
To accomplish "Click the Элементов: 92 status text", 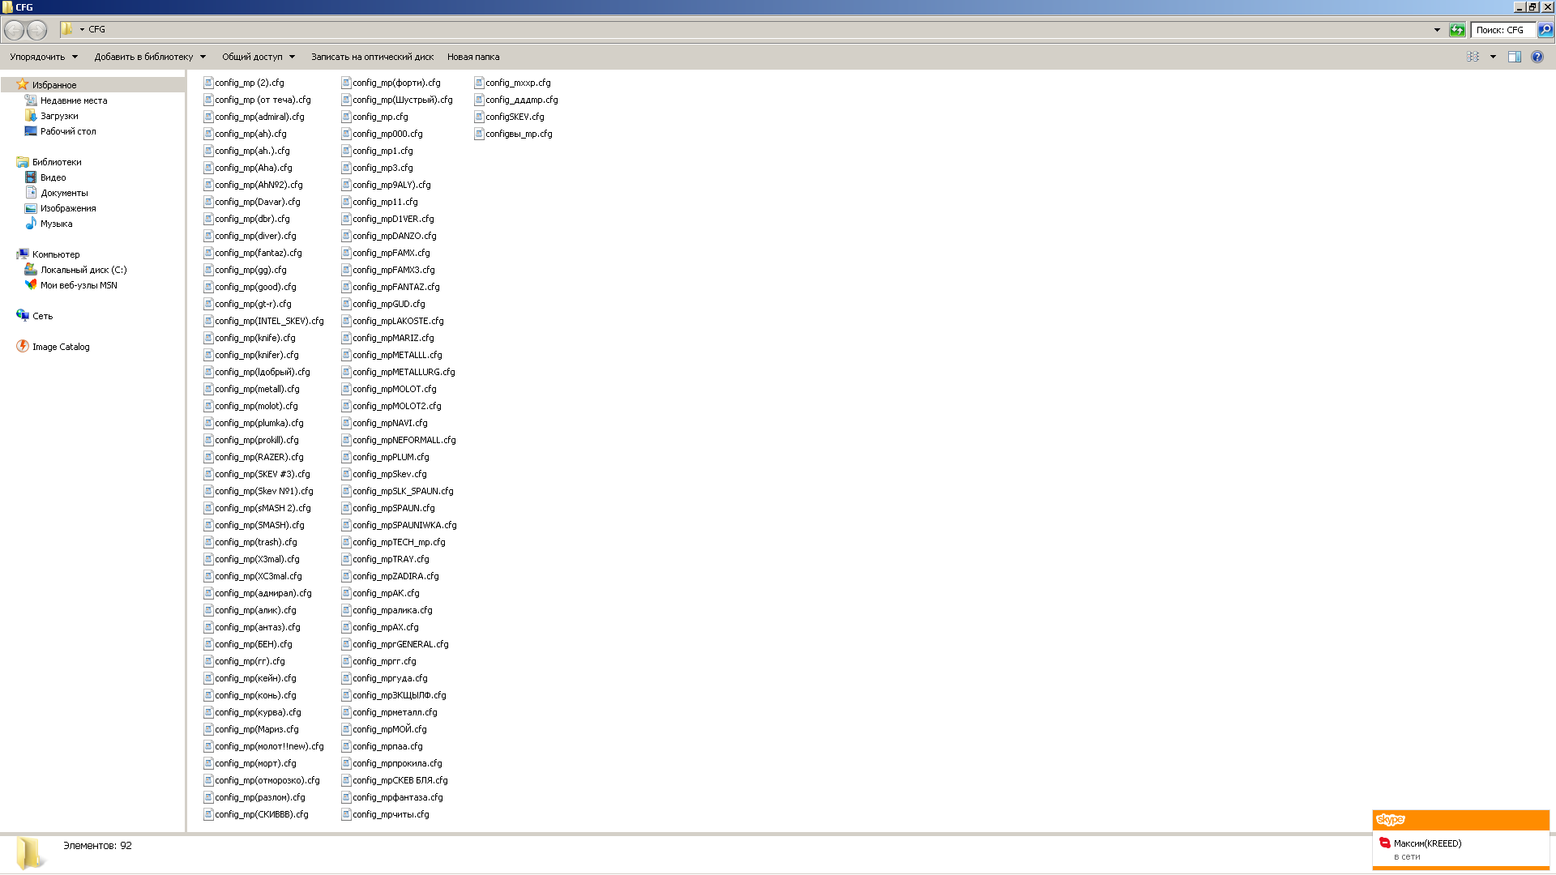I will 97,845.
